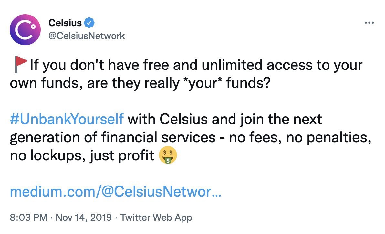Click the red flag emoji
The image size is (385, 234).
pos(20,65)
